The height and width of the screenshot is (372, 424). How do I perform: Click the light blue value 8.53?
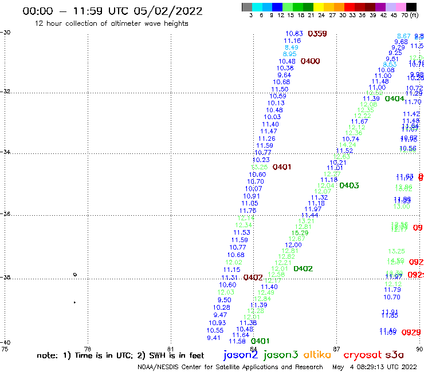(x=390, y=65)
